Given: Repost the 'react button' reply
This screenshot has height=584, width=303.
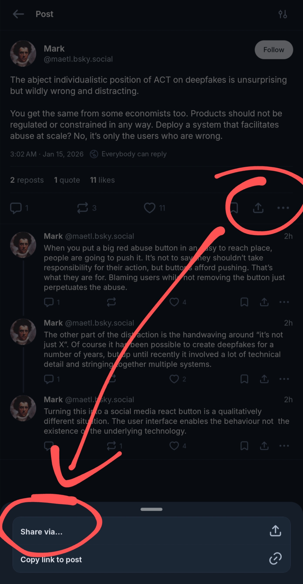Looking at the screenshot, I should 112,446.
